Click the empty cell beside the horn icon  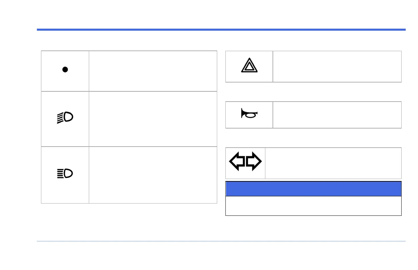[337, 115]
